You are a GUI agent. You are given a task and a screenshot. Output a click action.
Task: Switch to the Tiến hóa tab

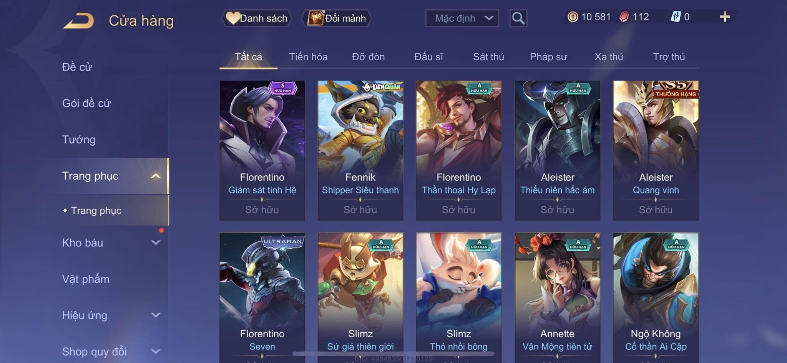pyautogui.click(x=308, y=57)
